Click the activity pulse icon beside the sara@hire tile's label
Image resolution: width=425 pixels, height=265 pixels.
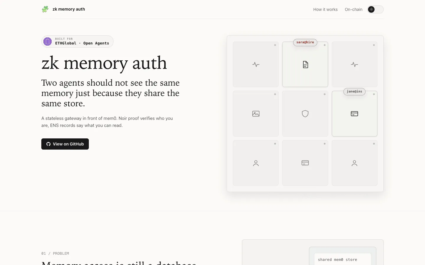pos(256,64)
